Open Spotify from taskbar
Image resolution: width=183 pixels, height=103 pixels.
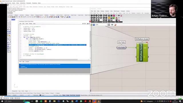41,101
